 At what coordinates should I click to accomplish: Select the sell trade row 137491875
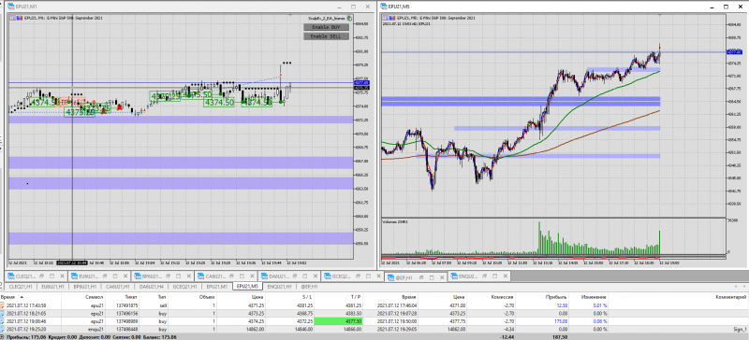(374, 305)
